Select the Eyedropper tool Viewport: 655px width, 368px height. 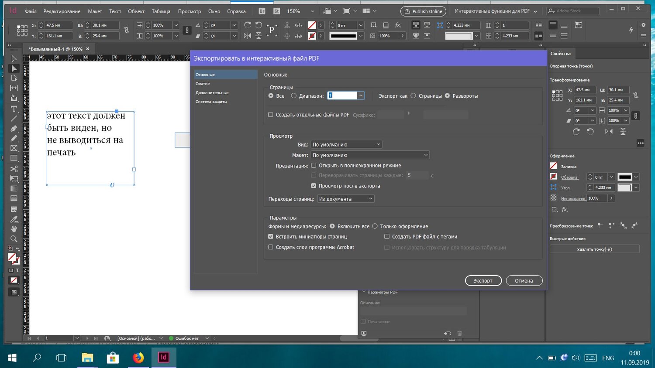pos(14,219)
